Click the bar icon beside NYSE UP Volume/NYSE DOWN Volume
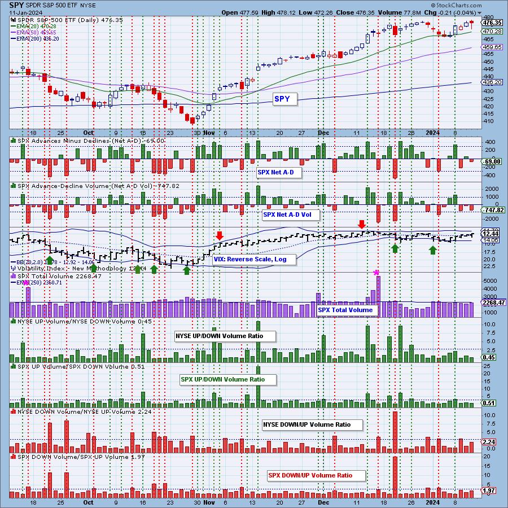508x508 pixels. [x=14, y=321]
